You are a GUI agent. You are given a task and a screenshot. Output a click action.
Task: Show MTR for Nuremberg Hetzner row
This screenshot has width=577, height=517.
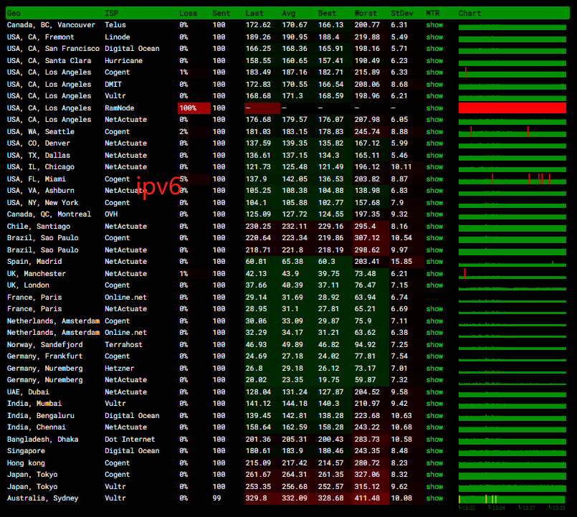coord(434,369)
